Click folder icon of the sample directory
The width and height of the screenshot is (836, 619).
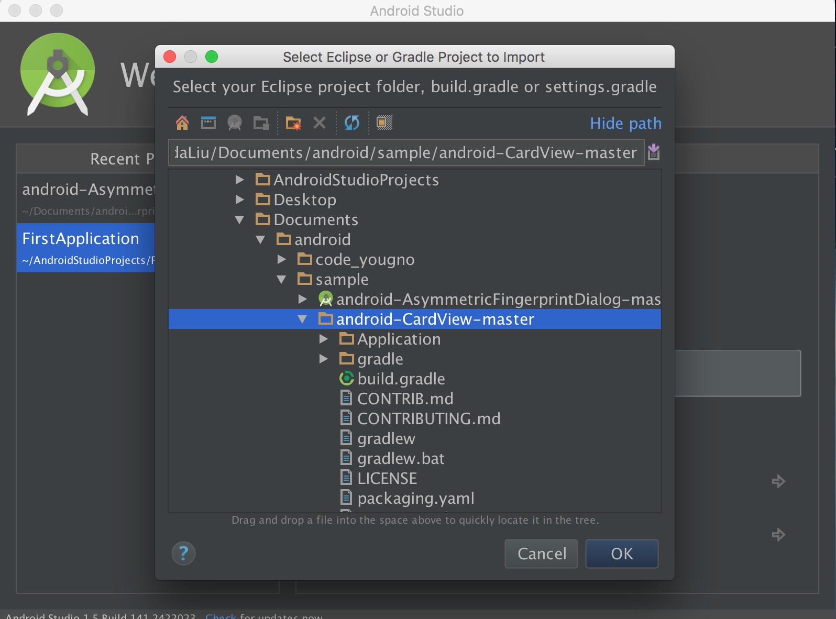tap(305, 279)
